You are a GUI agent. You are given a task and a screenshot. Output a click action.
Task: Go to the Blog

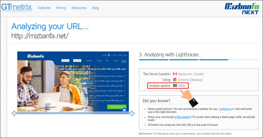[x=95, y=8]
